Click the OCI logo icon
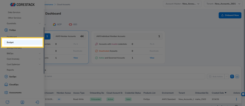This screenshot has width=245, height=106. [70, 24]
